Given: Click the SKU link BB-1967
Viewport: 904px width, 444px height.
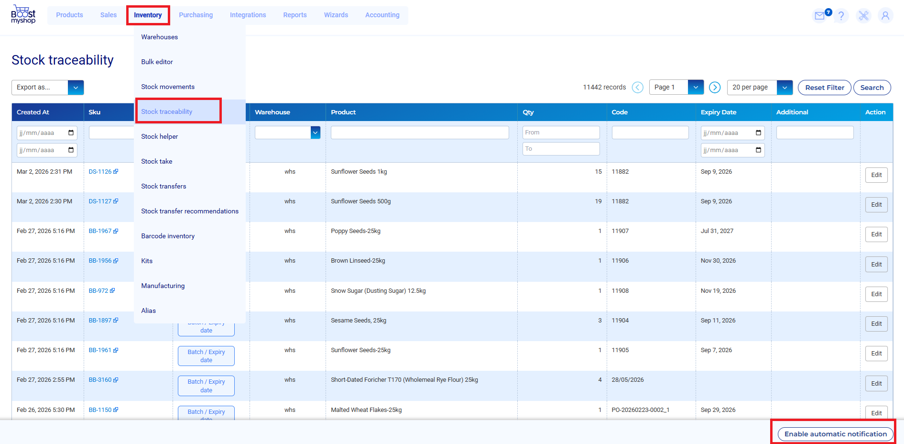Looking at the screenshot, I should pyautogui.click(x=100, y=231).
